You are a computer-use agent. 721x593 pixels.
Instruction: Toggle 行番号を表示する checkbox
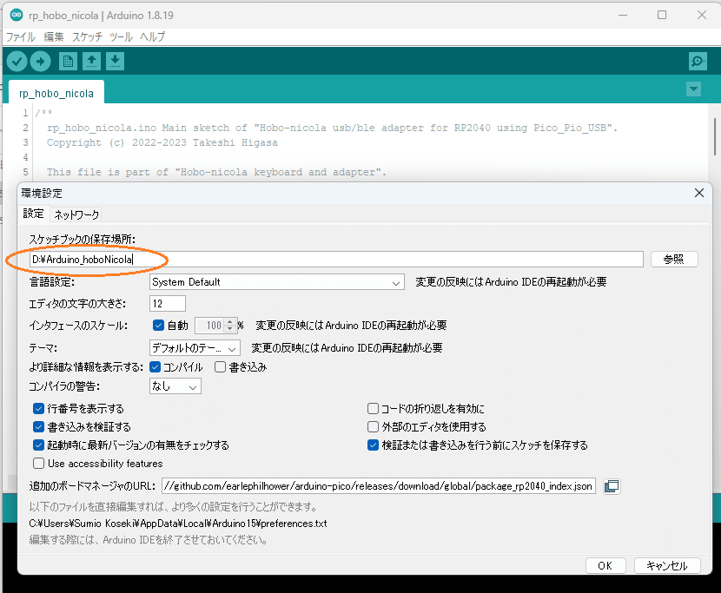tap(38, 409)
